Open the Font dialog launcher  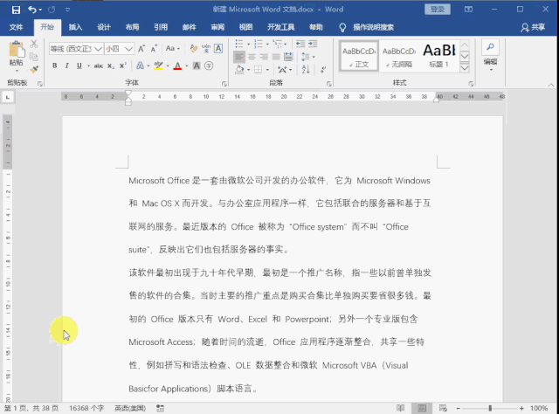(x=224, y=84)
